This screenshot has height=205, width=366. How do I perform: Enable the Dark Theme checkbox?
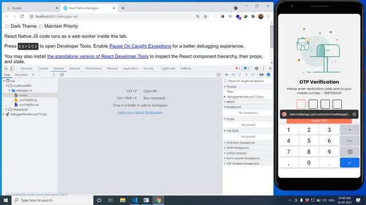7,27
